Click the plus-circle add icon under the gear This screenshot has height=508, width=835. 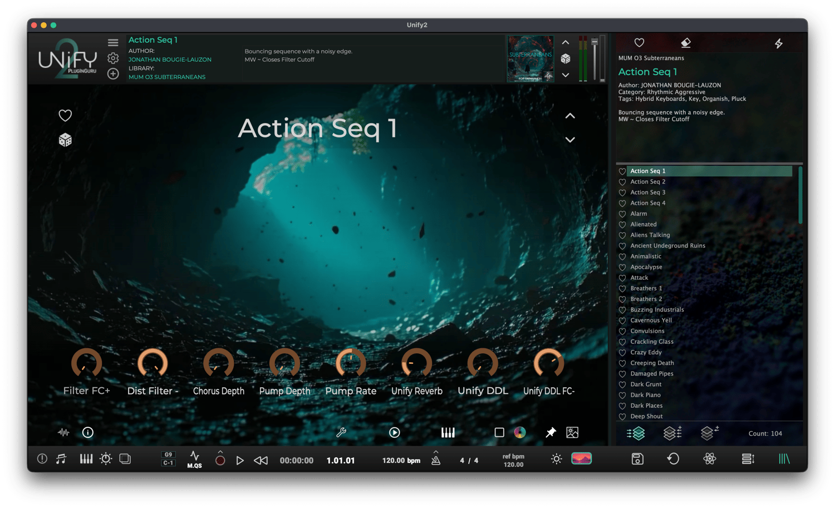pyautogui.click(x=113, y=74)
